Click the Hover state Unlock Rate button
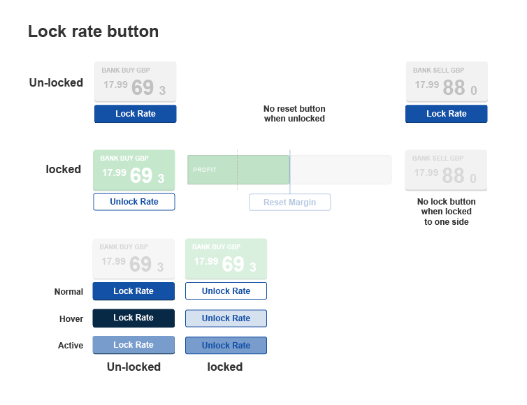The image size is (527, 405). pyautogui.click(x=226, y=318)
